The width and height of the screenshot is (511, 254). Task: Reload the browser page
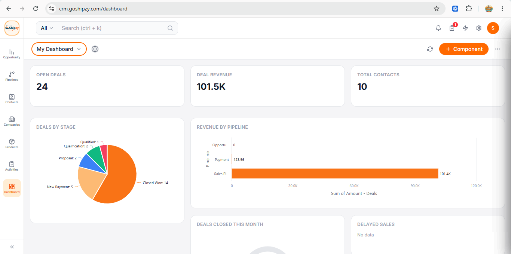click(x=36, y=9)
